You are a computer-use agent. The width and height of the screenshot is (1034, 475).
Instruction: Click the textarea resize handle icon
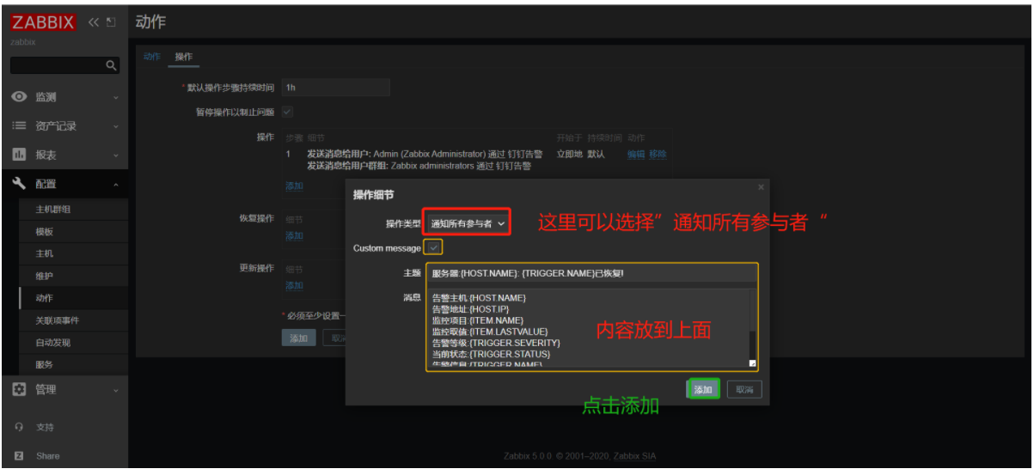pos(752,363)
